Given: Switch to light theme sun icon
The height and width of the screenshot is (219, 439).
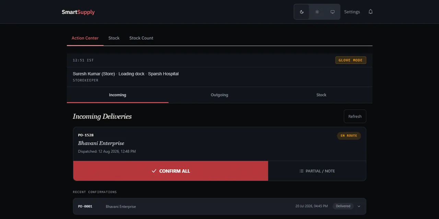Looking at the screenshot, I should click(x=317, y=12).
